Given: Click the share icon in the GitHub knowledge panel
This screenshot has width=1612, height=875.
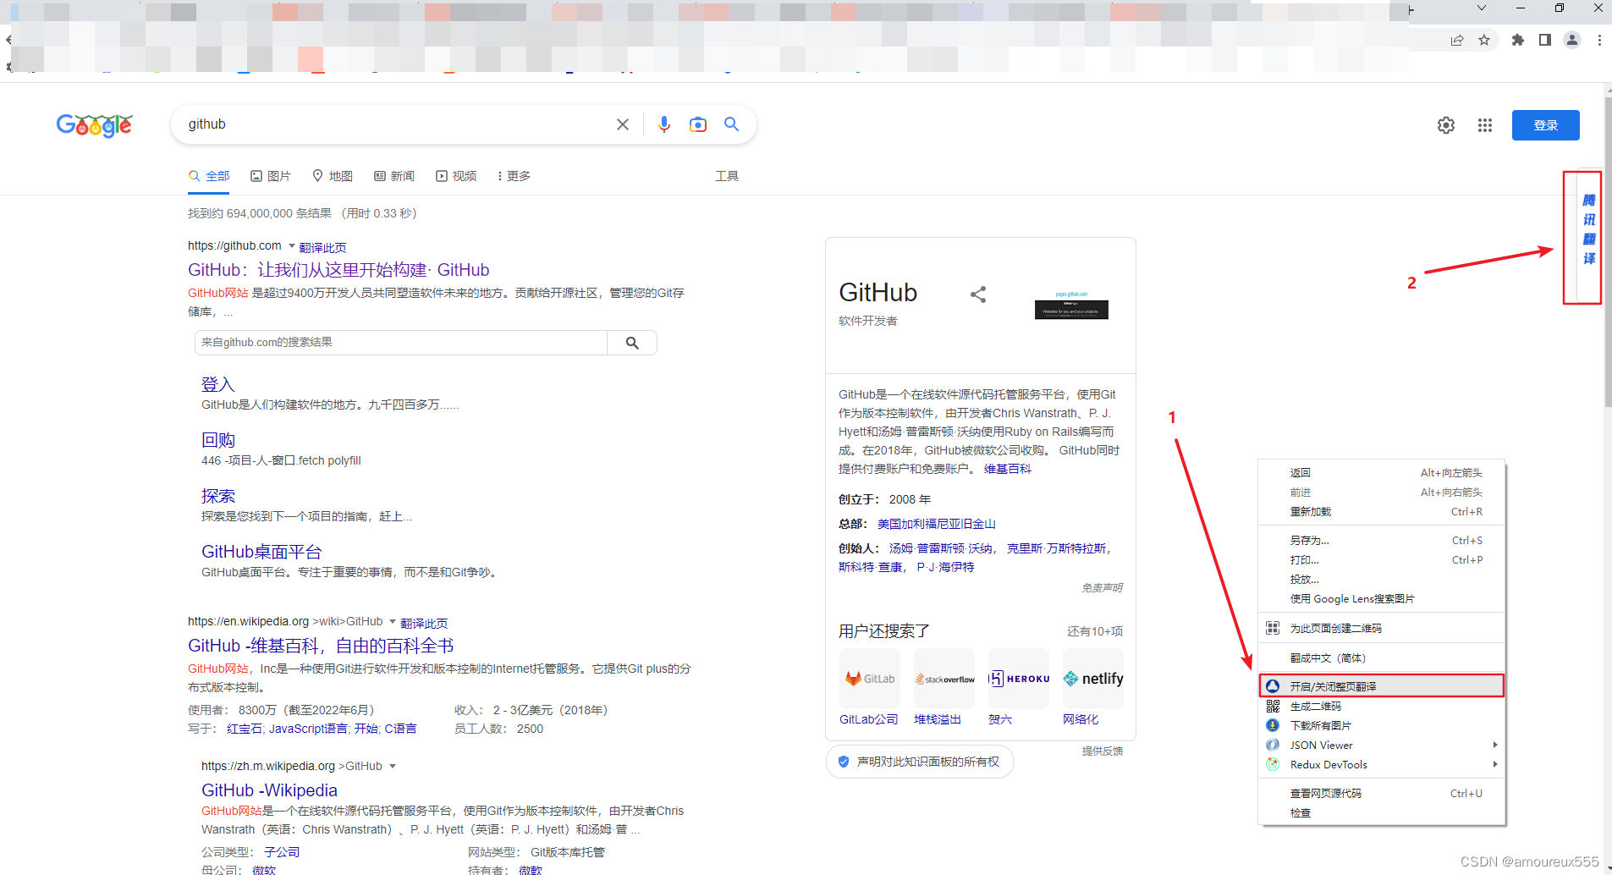Looking at the screenshot, I should tap(978, 294).
